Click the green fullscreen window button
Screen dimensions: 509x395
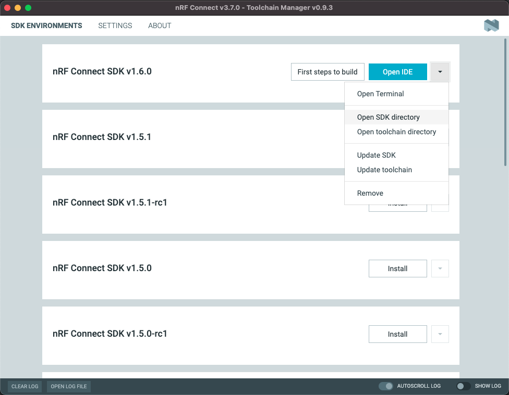28,7
